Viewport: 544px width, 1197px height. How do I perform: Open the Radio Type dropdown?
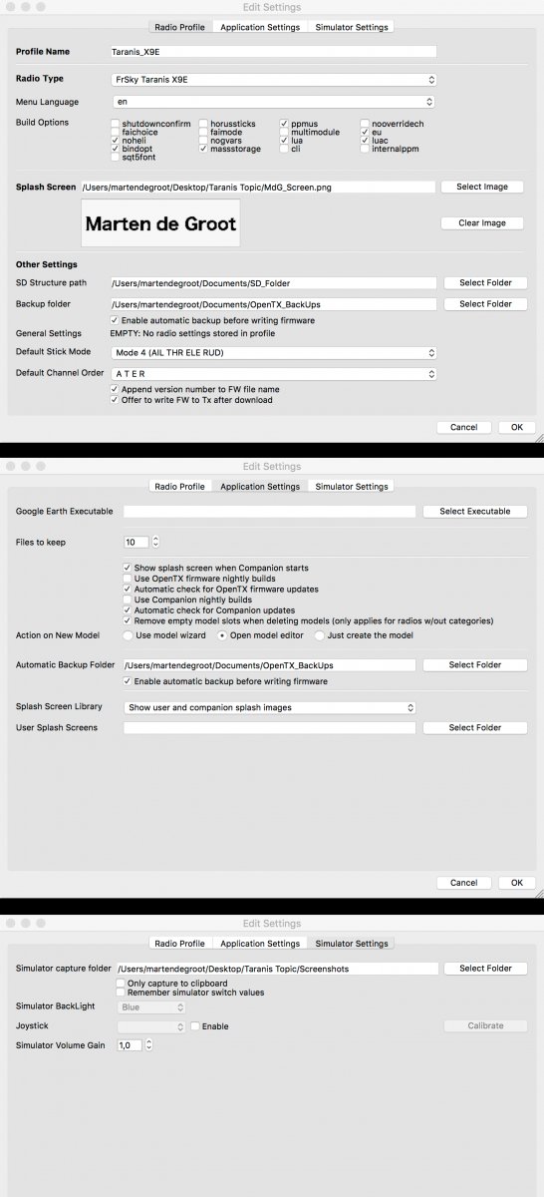coord(272,79)
